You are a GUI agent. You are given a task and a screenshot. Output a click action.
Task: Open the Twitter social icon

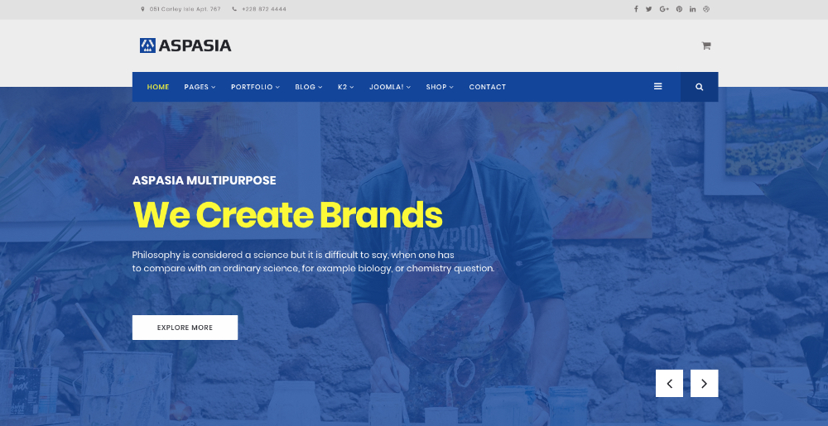648,9
